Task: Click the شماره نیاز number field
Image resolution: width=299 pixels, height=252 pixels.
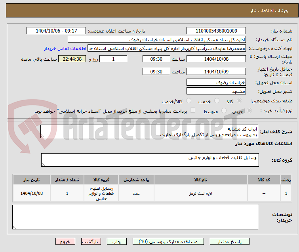Action: tap(216, 31)
